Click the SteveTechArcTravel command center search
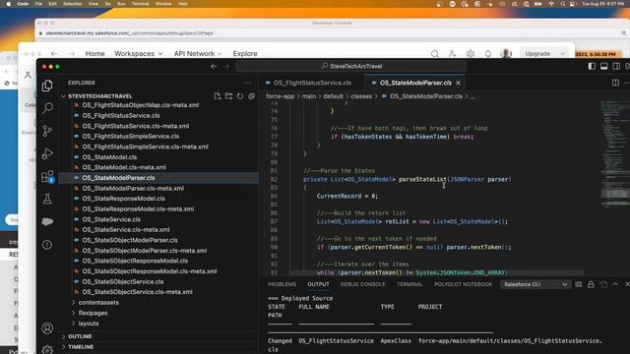This screenshot has height=354, width=630. tap(350, 66)
